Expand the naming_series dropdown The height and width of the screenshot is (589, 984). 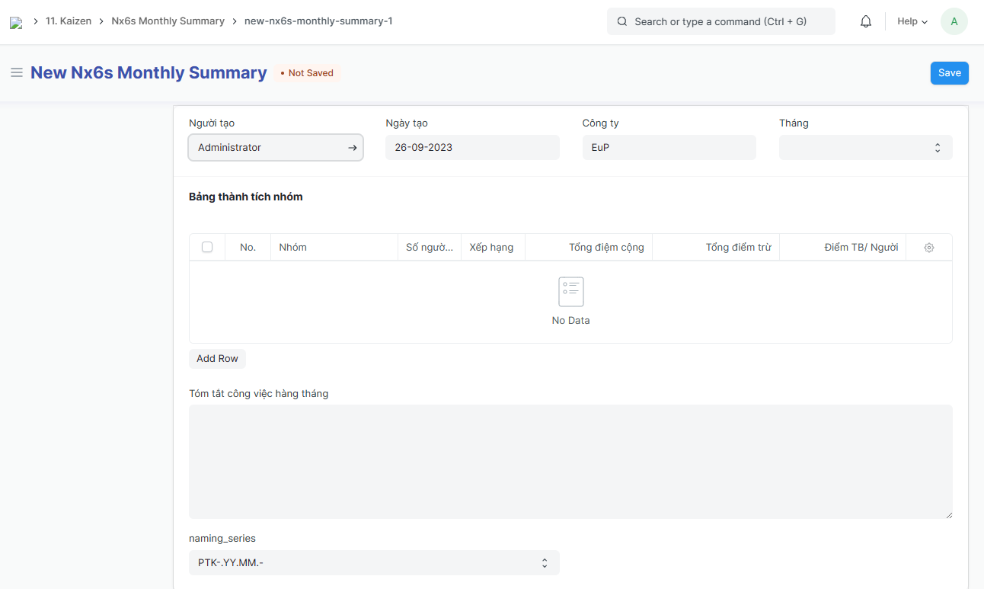tap(373, 563)
